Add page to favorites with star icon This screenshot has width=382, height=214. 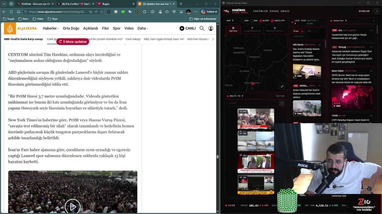click(101, 12)
